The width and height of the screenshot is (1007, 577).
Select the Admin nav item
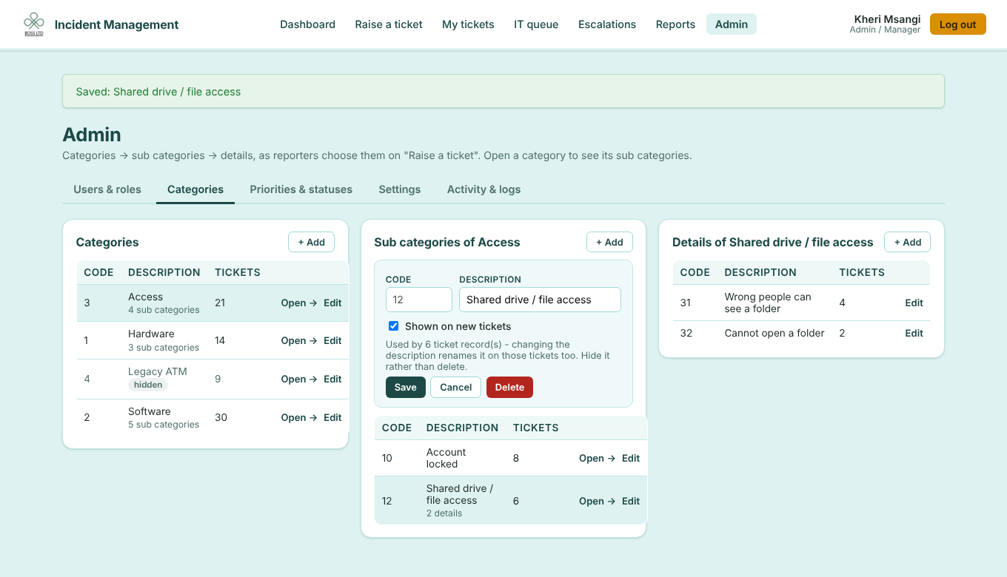click(732, 24)
